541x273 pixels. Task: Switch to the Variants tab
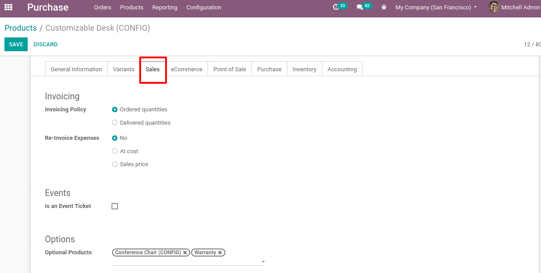(124, 69)
